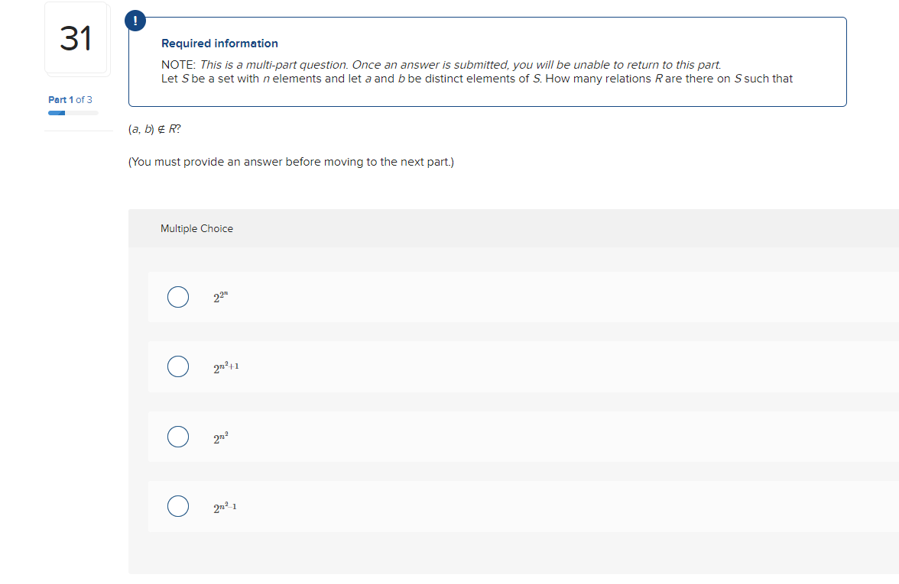The image size is (899, 584).
Task: Click the question number 31 box
Action: coord(76,39)
